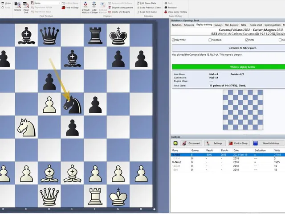This screenshot has width=285, height=214.
Task: Click In this Game search option
Action: click(70, 3)
